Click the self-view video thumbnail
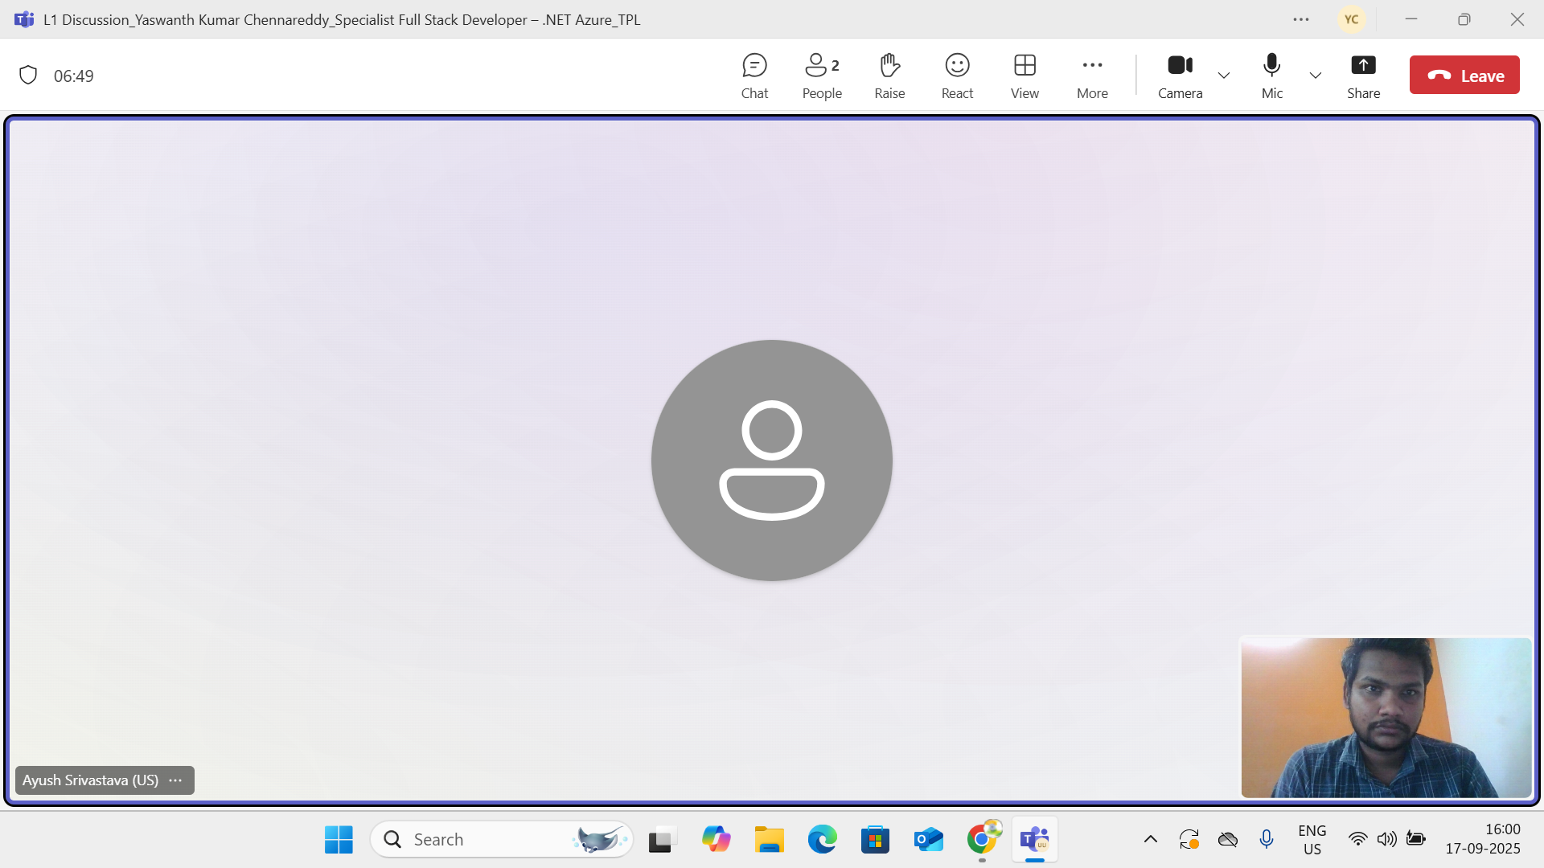The height and width of the screenshot is (868, 1544). (x=1386, y=717)
